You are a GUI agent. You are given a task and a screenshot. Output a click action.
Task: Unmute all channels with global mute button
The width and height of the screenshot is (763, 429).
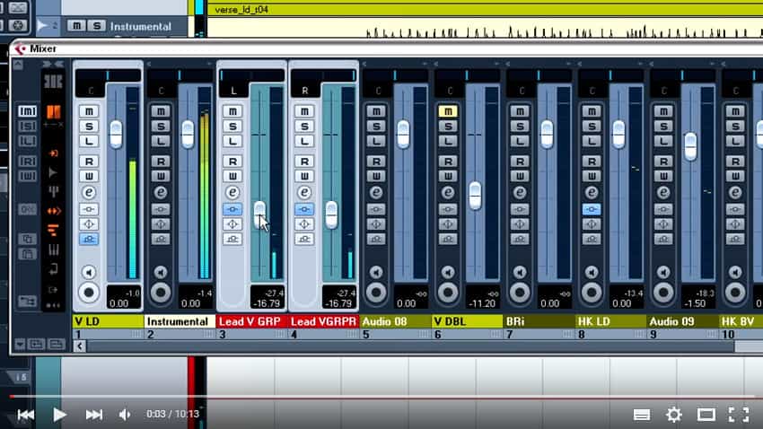(27, 111)
